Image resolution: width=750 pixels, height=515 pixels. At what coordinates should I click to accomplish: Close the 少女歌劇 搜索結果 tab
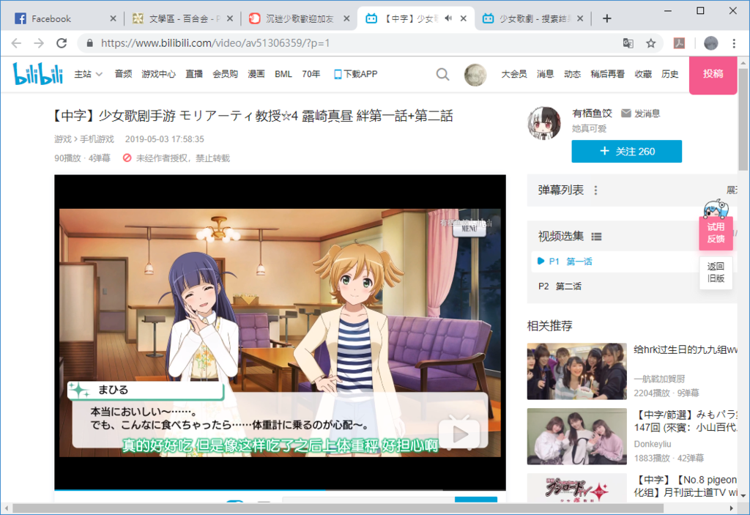coord(580,18)
